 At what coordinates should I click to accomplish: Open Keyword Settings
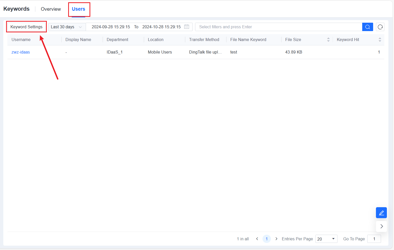coord(26,27)
